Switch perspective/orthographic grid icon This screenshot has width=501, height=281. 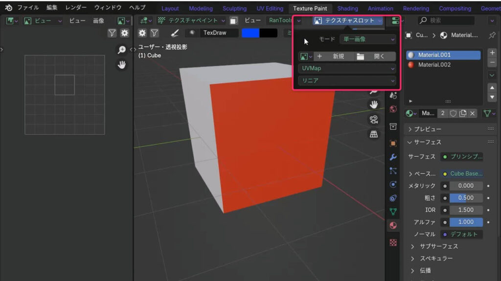click(374, 134)
